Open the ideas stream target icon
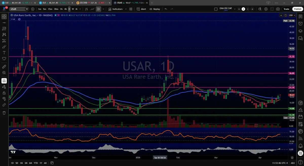The image size is (304, 166). point(300,103)
